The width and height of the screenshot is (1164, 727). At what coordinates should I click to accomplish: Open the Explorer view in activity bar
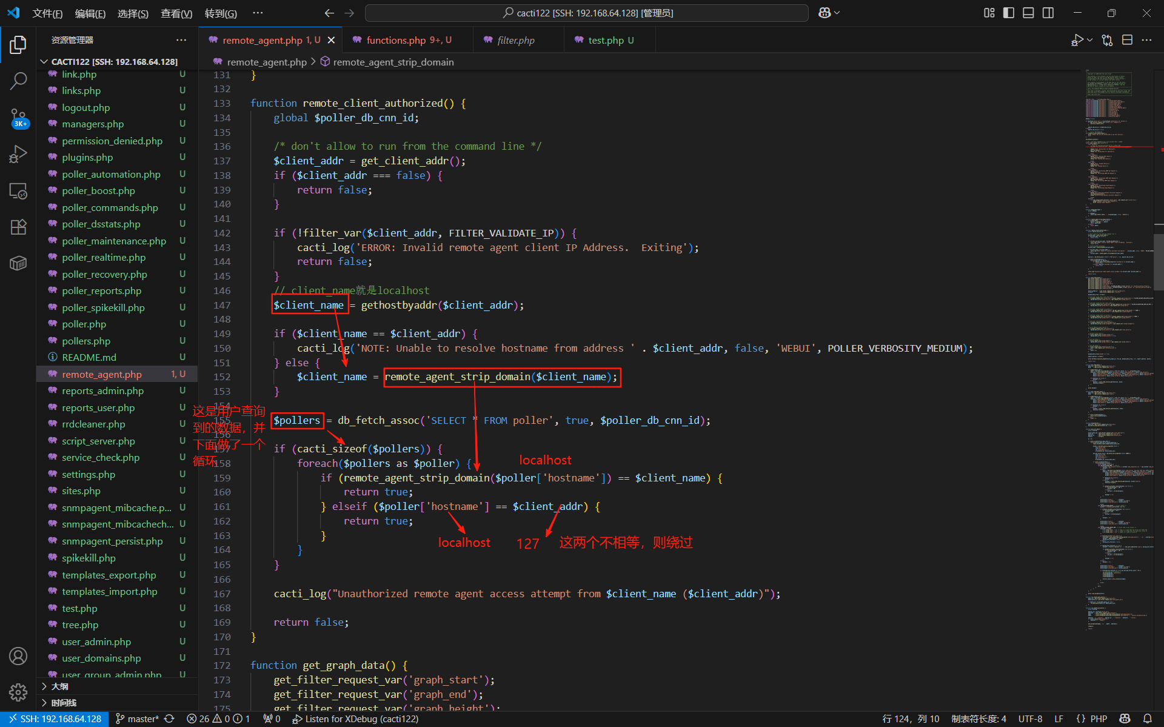point(18,44)
